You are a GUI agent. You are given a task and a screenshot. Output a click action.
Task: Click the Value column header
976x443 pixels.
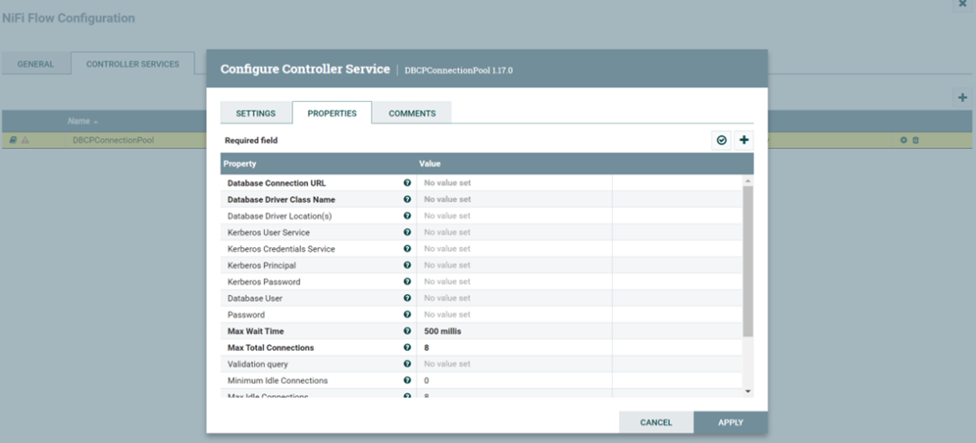point(429,163)
